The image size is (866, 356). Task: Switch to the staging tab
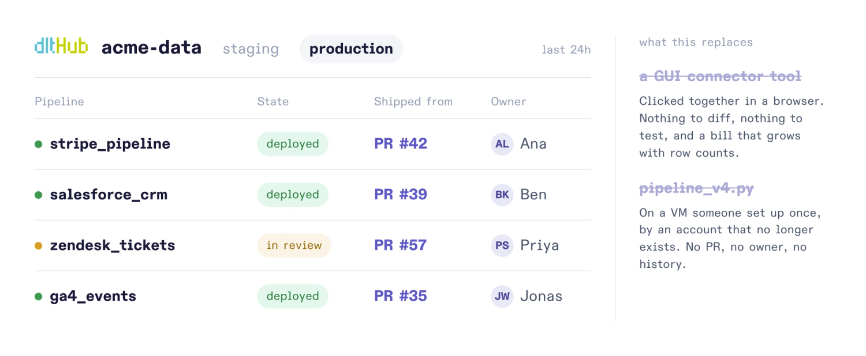point(251,49)
